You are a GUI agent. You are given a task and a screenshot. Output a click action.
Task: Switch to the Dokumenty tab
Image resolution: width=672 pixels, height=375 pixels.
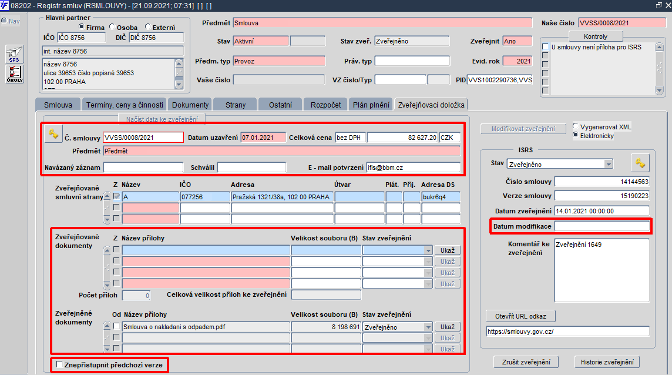[190, 105]
